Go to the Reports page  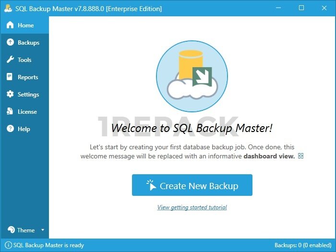(28, 77)
